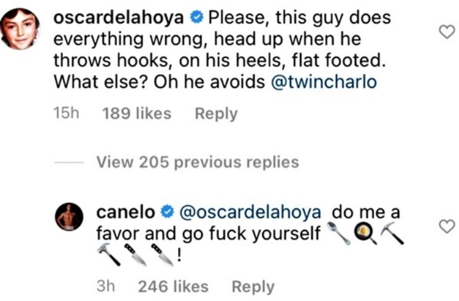Viewport: 459px width, 301px height.
Task: Open oscardelahoya's profile picture
Action: 20,29
